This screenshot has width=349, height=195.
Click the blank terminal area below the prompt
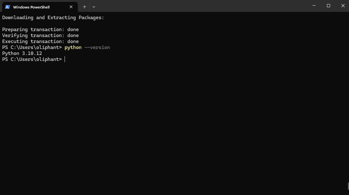click(x=173, y=126)
